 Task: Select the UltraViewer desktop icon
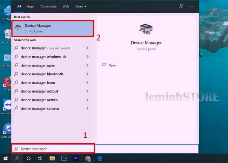click(x=7, y=131)
